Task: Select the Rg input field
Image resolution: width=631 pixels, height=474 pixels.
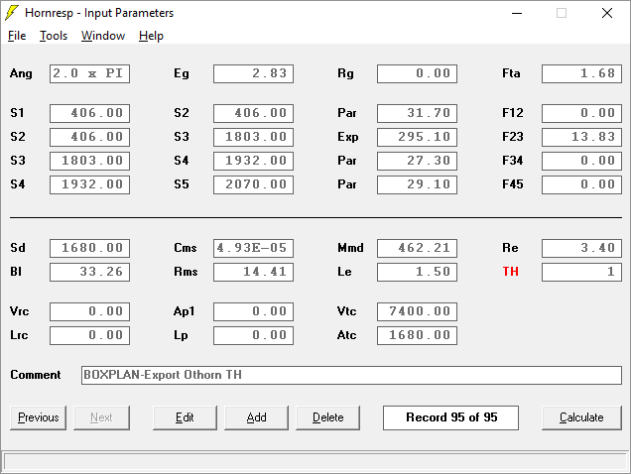Action: click(x=418, y=73)
